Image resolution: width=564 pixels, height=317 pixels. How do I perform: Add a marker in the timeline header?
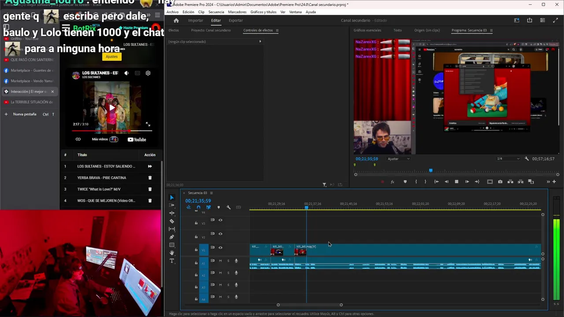(219, 207)
